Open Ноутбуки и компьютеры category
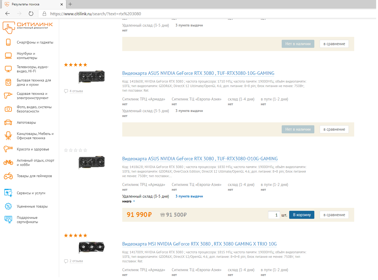This screenshot has width=378, height=280. click(x=27, y=56)
